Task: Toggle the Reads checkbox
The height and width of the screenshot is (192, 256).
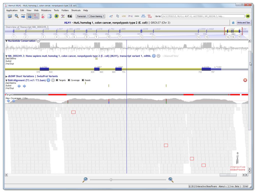Action: pyautogui.click(x=83, y=80)
